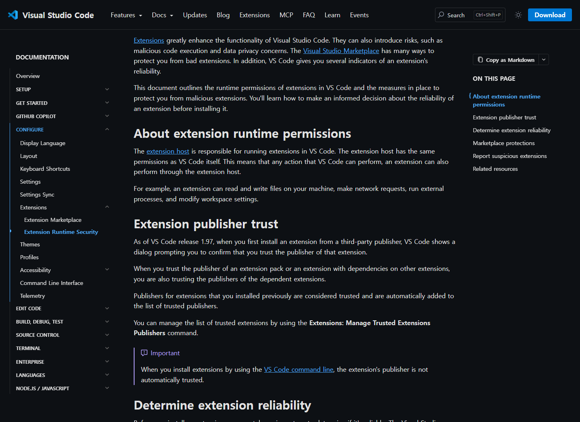Open Profiles in sidebar
The image size is (580, 422).
[x=29, y=257]
